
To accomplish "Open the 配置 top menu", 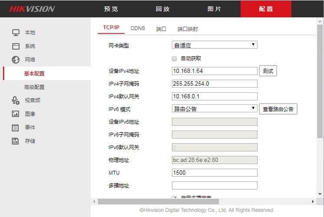I will 266,9.
